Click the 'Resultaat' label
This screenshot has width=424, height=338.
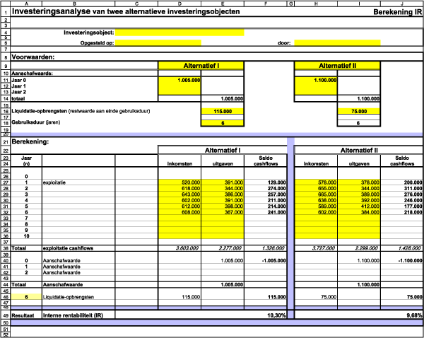[x=23, y=315]
